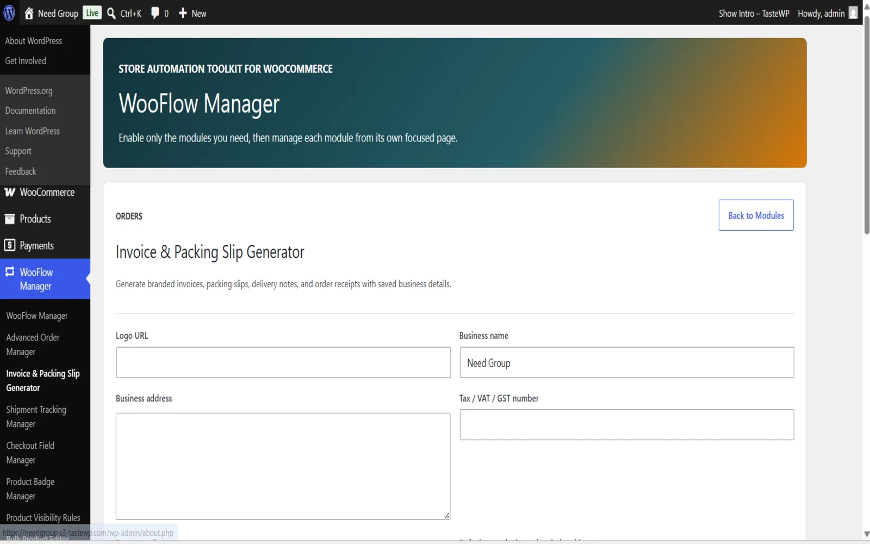Click the Invoice & Packing Slip Generator heading
The height and width of the screenshot is (544, 870).
tap(210, 252)
